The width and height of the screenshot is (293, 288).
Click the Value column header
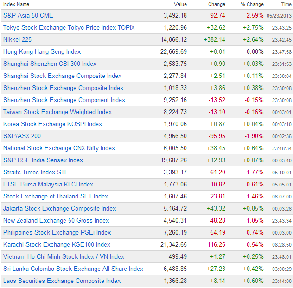[x=180, y=4]
